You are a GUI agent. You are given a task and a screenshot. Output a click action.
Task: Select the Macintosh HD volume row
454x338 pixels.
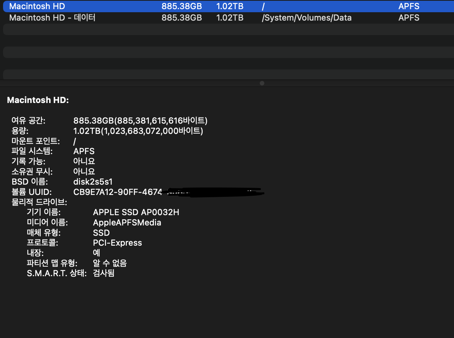click(229, 6)
